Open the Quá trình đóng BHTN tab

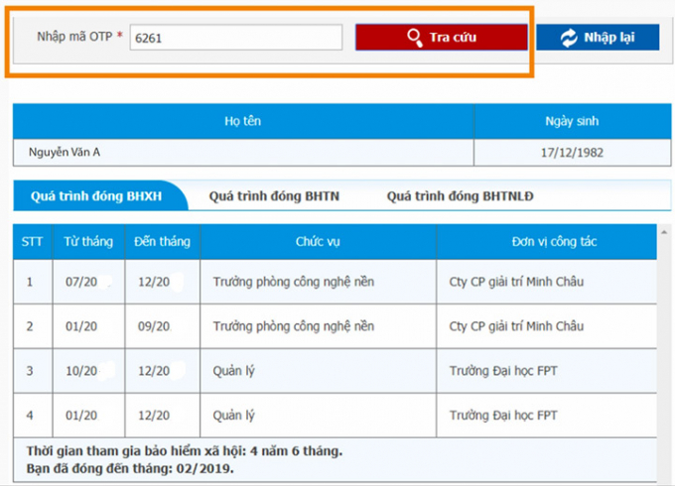274,196
